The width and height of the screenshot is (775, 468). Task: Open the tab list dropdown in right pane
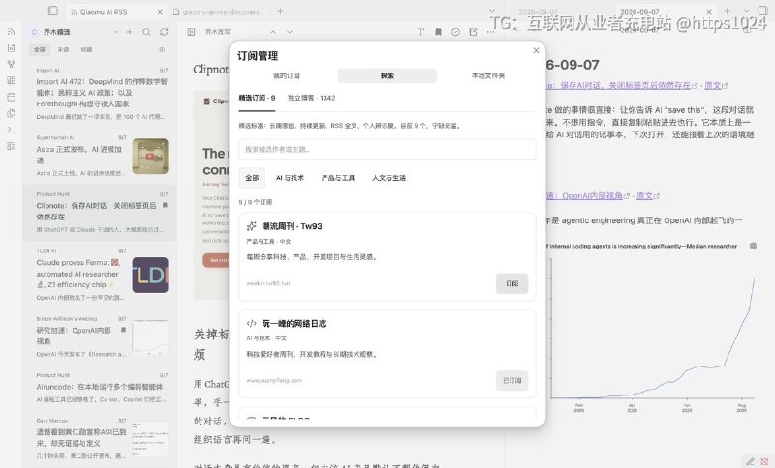746,11
